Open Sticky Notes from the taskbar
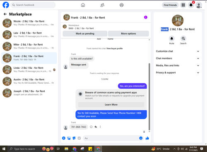 point(90,149)
